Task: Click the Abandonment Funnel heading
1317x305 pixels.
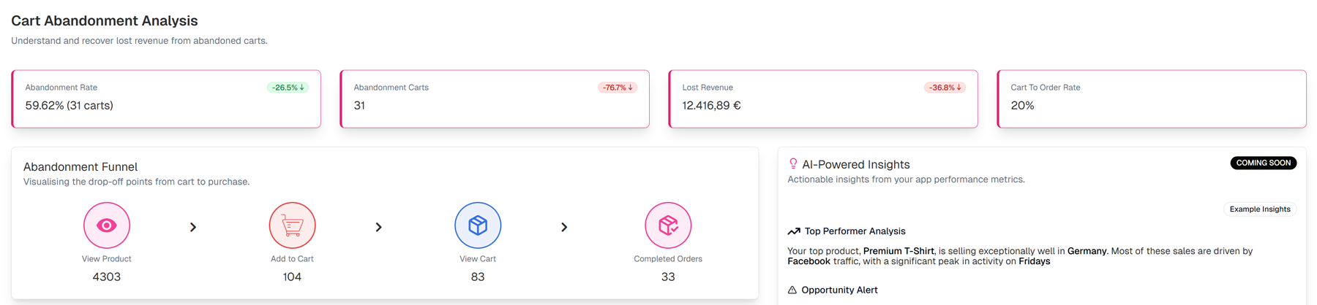Action: click(80, 167)
